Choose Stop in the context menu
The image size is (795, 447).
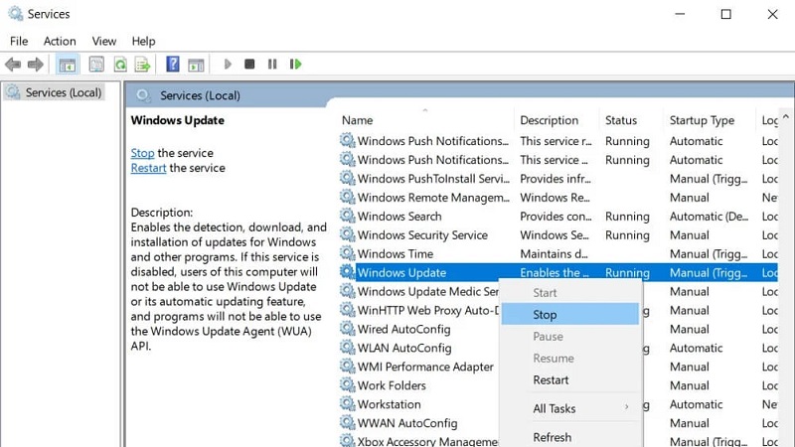click(x=570, y=314)
